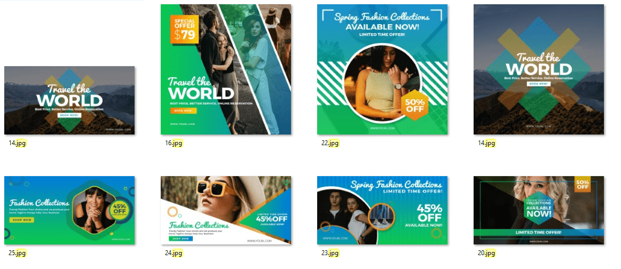Click filename 14.jpg beneath the wide mountain banner
This screenshot has height=269, width=621.
pyautogui.click(x=18, y=143)
